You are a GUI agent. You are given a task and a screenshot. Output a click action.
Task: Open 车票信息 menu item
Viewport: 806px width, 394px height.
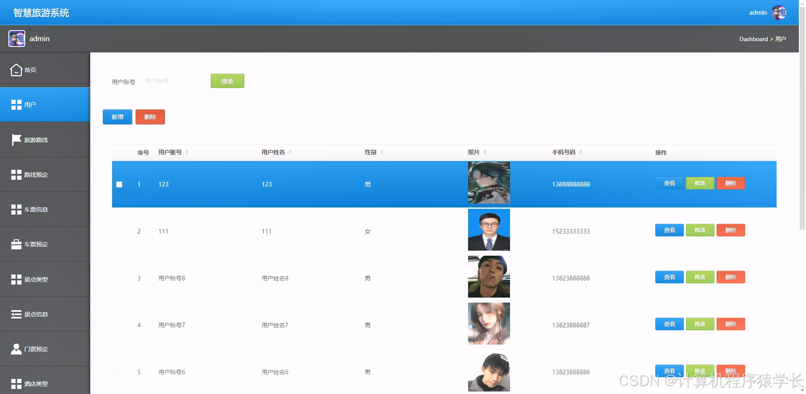point(45,210)
